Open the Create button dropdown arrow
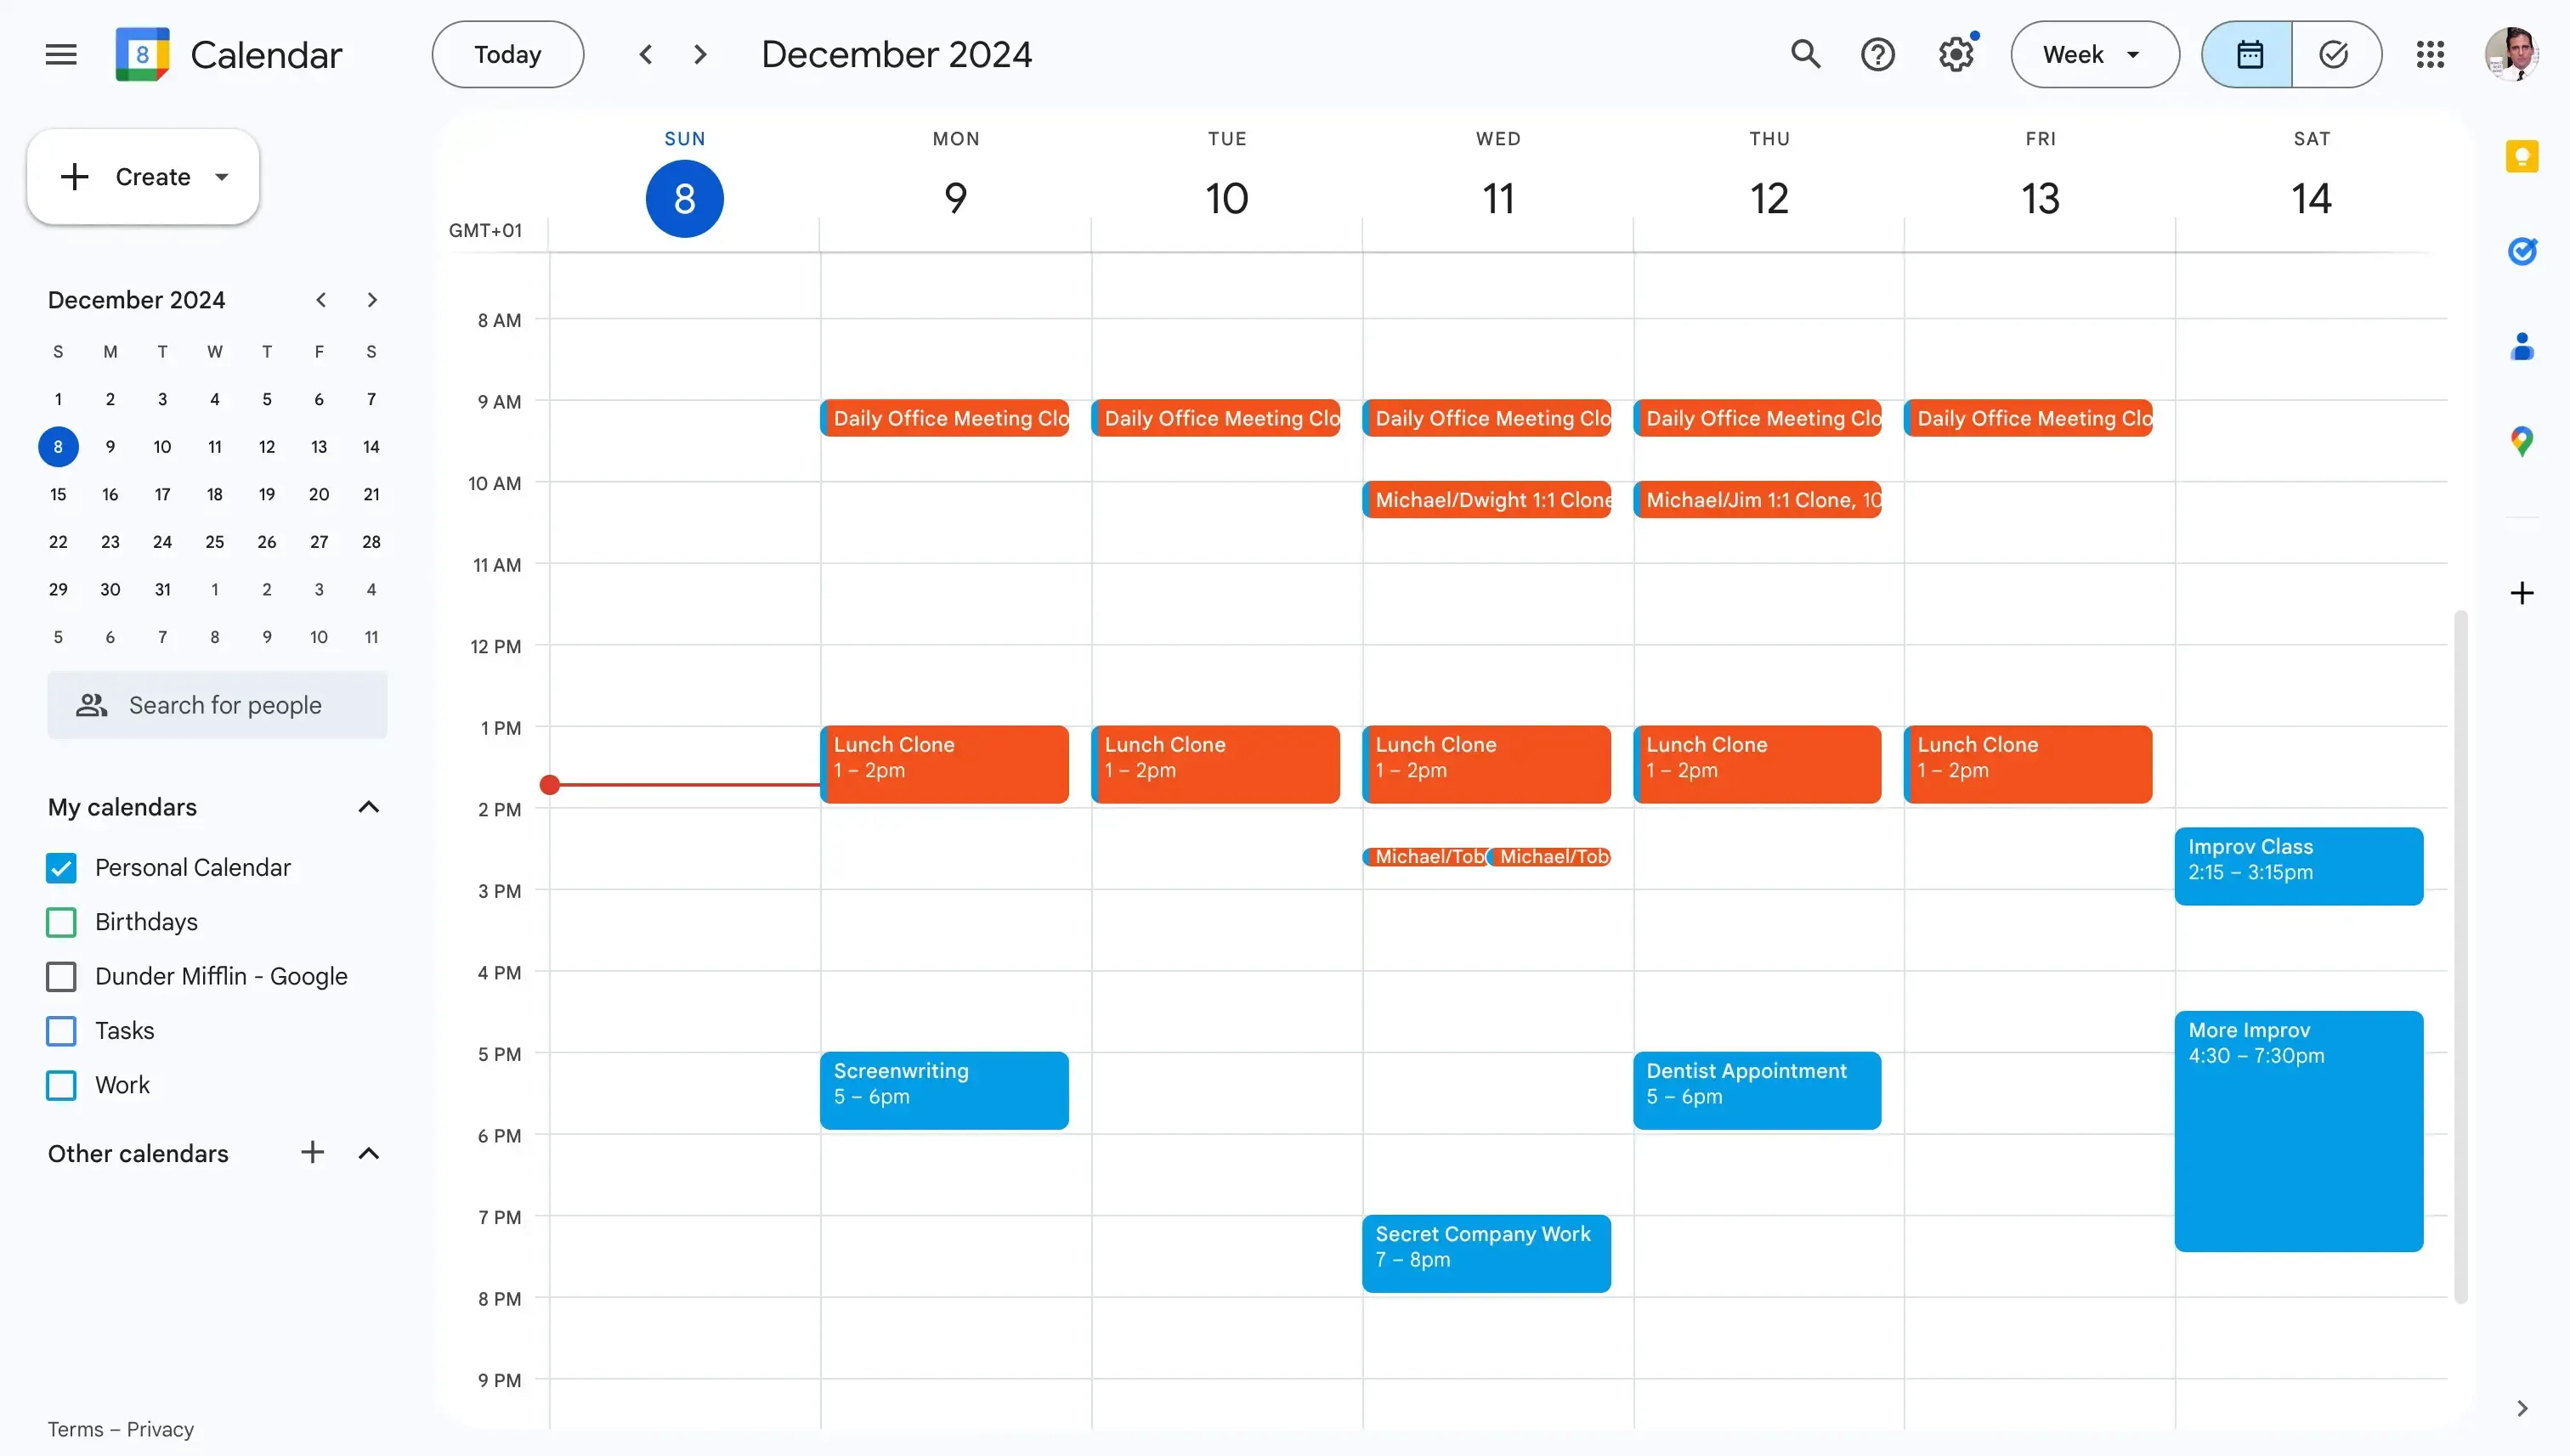 pos(222,176)
